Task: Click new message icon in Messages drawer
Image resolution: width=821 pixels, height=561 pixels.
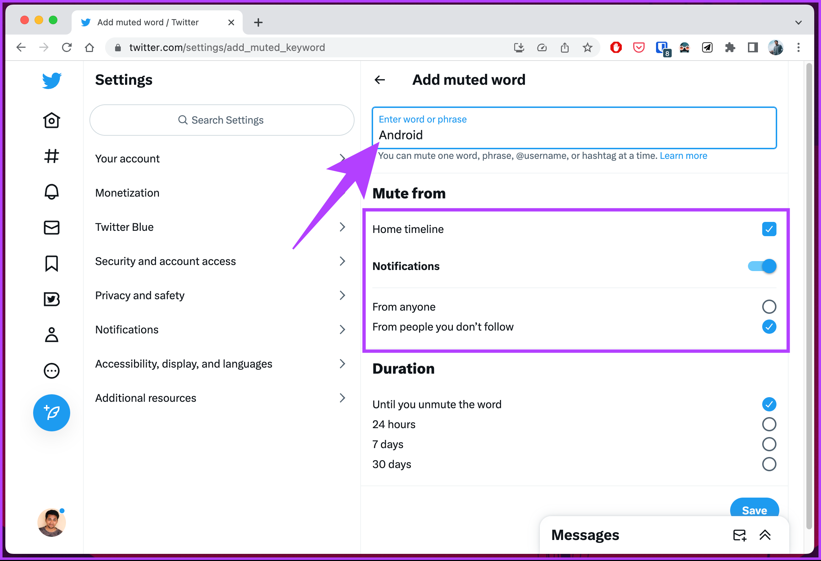Action: click(740, 535)
